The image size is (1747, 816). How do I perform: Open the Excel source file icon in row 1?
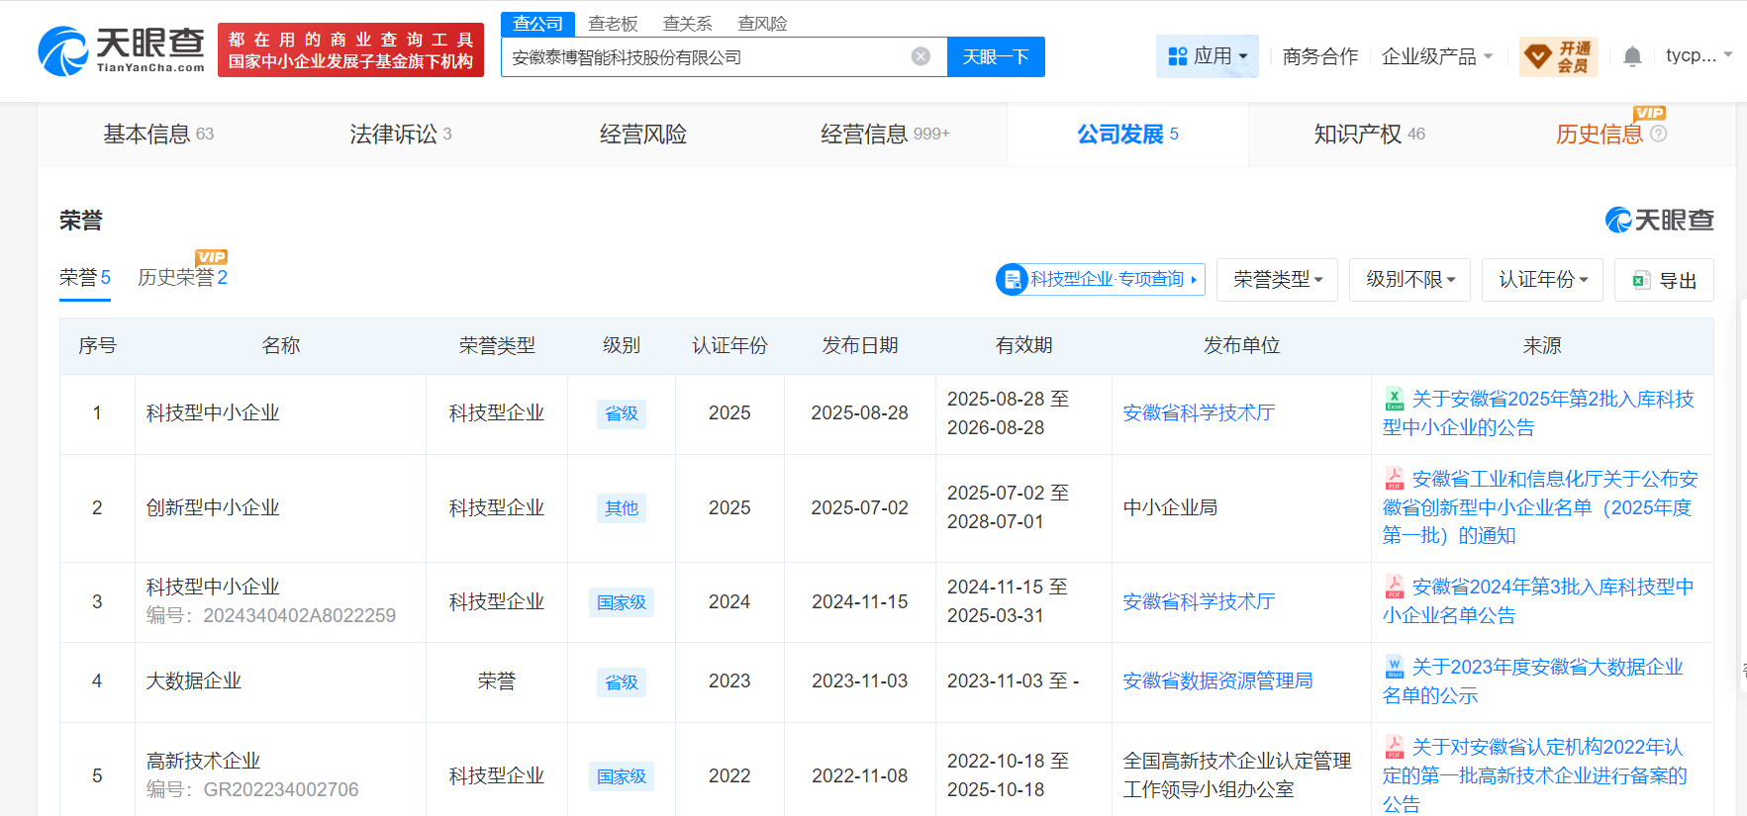click(1395, 399)
